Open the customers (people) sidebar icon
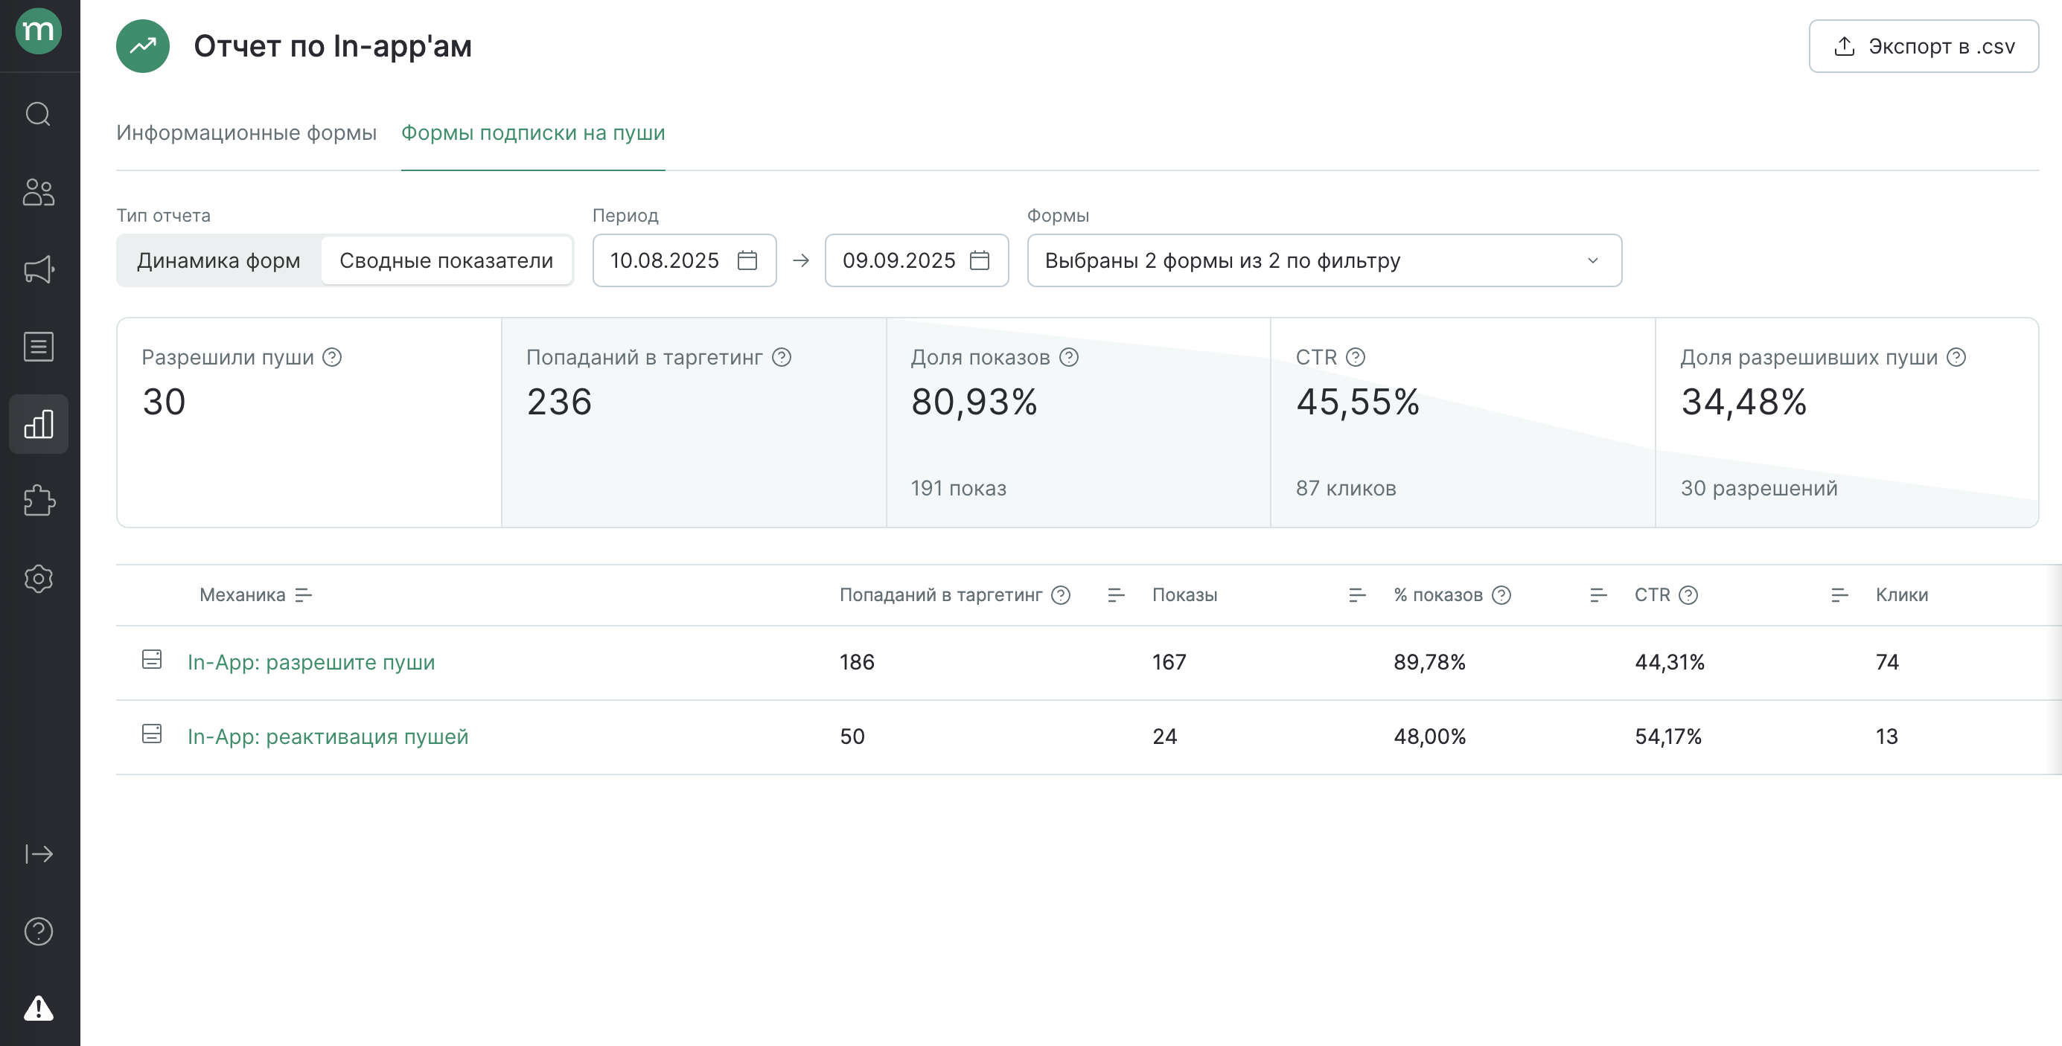Viewport: 2062px width, 1046px height. coord(39,192)
